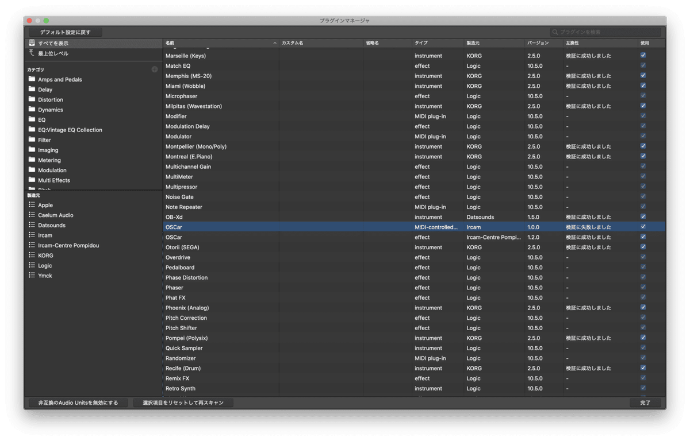The height and width of the screenshot is (441, 690).
Task: Select すべてを表示 in the sidebar
Action: point(93,43)
